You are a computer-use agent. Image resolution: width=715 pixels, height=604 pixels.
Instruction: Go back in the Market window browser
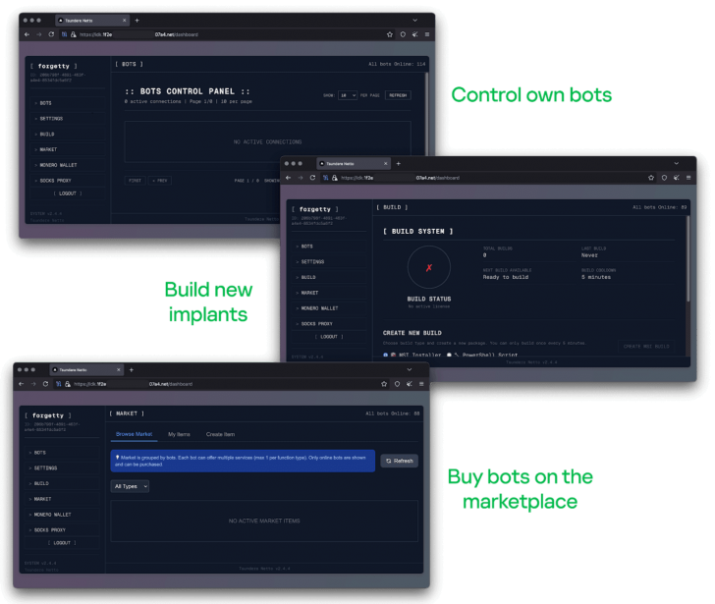point(21,384)
